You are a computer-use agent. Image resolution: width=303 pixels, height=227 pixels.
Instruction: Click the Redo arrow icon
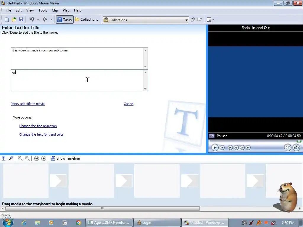click(45, 19)
